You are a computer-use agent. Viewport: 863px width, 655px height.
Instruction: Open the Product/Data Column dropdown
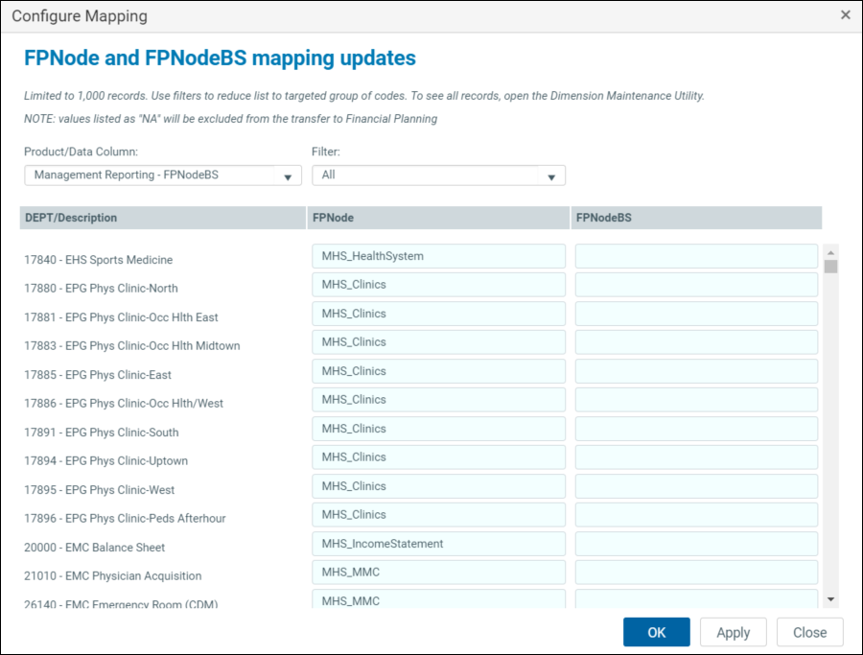pos(162,175)
